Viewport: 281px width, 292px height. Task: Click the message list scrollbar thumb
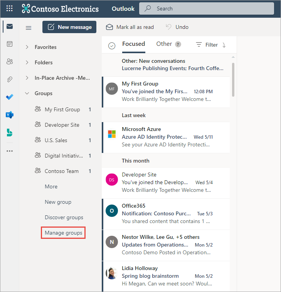point(233,79)
